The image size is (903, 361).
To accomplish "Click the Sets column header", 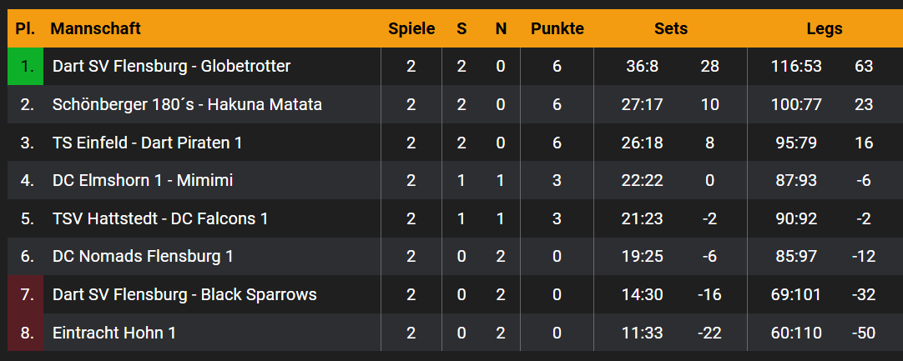I will [671, 29].
